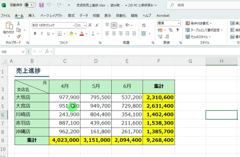Select cell with 大坂店
The width and height of the screenshot is (240, 157).
tap(32, 98)
